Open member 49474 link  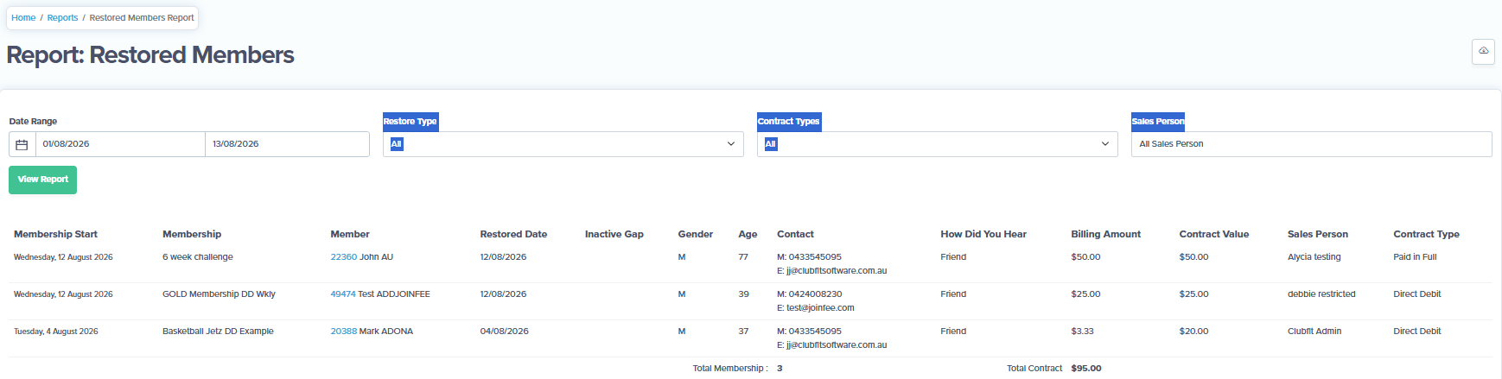(343, 294)
